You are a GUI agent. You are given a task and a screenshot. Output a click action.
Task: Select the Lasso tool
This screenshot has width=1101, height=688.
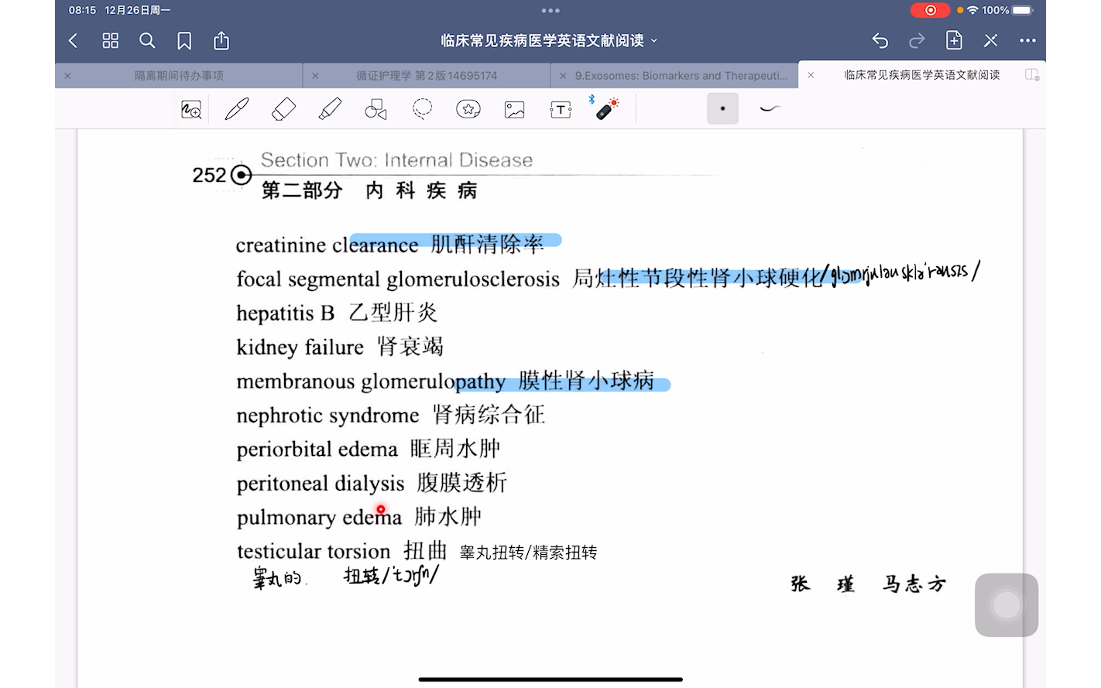pyautogui.click(x=422, y=109)
